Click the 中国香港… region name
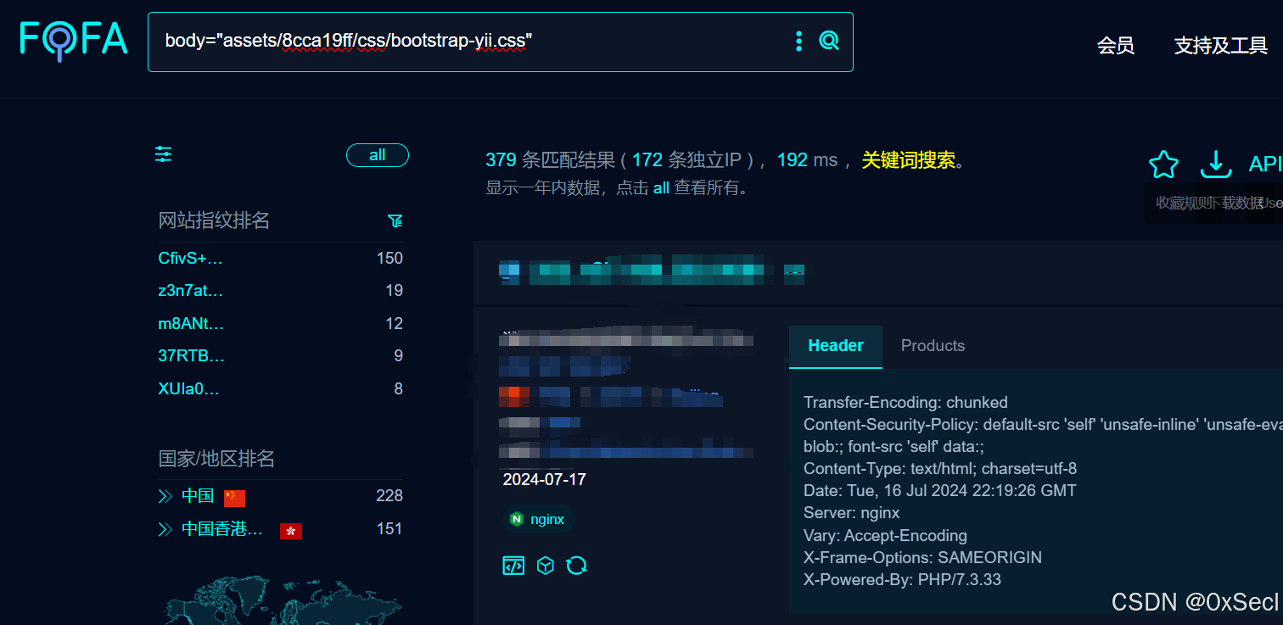 [x=222, y=529]
